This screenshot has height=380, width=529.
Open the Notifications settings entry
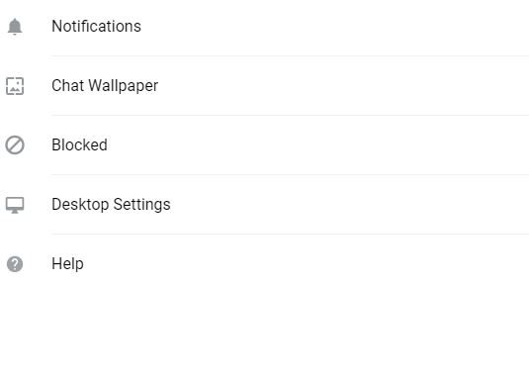[265, 27]
